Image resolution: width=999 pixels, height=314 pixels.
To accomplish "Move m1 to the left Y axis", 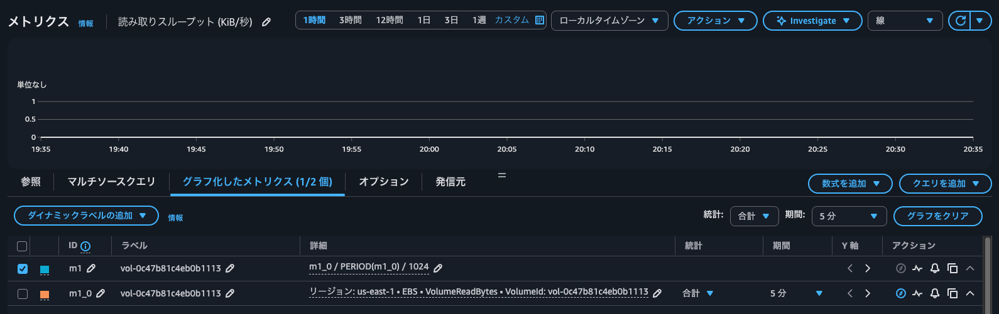I will (850, 268).
